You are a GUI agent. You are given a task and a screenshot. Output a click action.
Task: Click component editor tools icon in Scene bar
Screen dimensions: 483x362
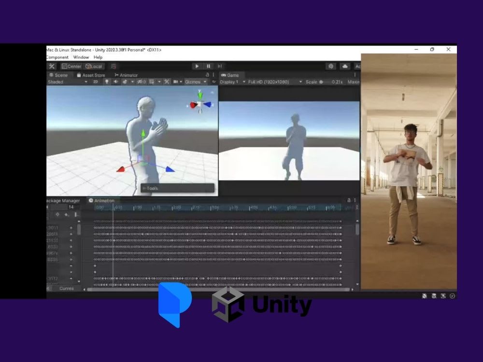167,82
